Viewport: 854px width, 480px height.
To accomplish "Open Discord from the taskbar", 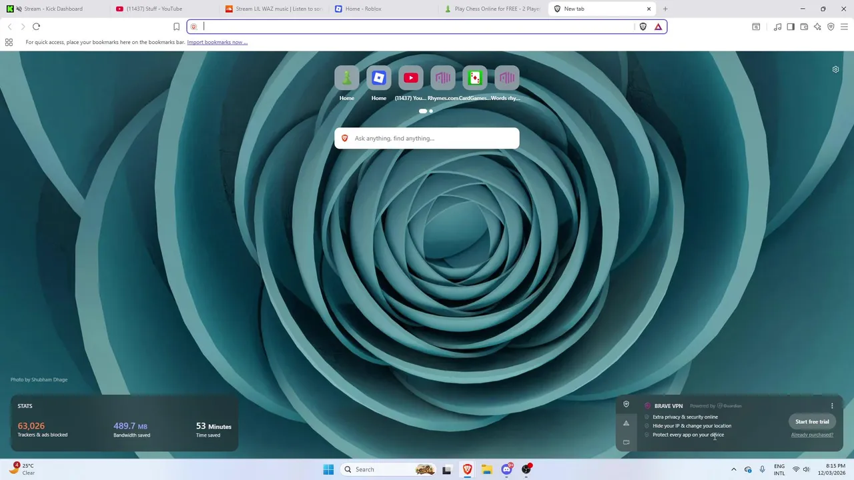I will coord(507,469).
